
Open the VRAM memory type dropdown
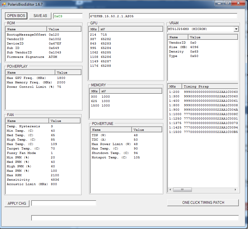[x=236, y=29]
